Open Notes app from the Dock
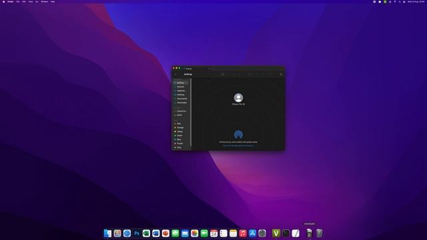This screenshot has height=240, width=427. 234,233
